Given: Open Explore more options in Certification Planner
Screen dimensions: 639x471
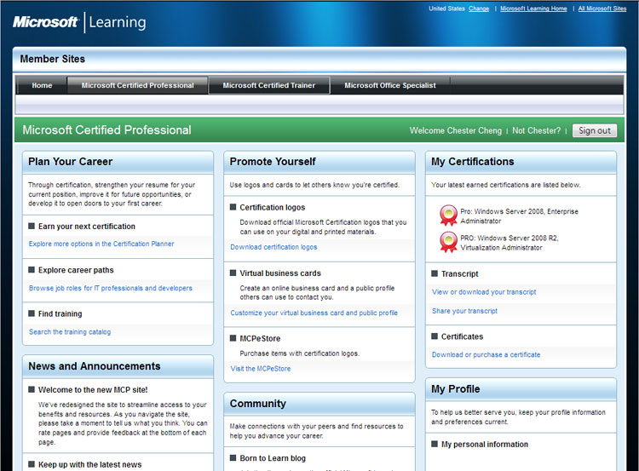Looking at the screenshot, I should [101, 244].
